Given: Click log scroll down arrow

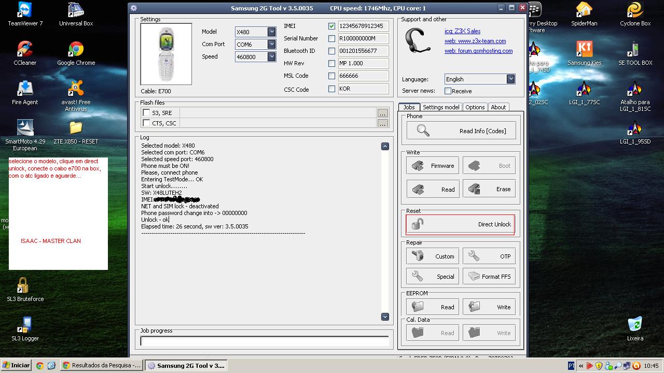Looking at the screenshot, I should pos(385,317).
